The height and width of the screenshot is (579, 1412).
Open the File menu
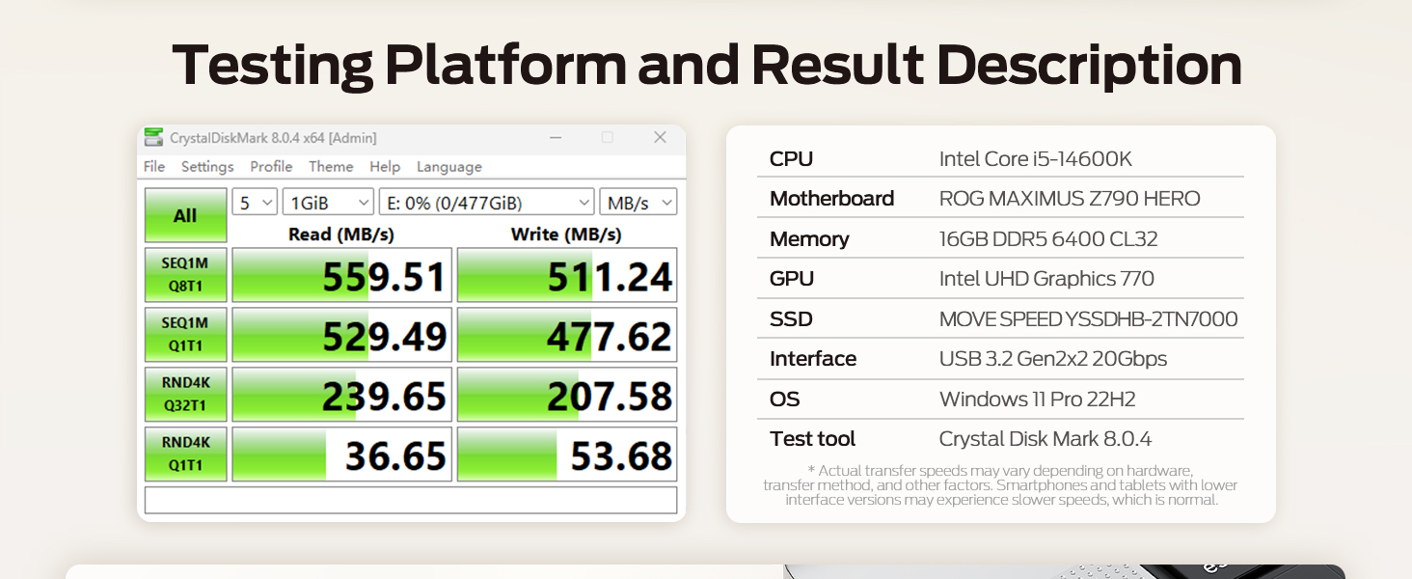[154, 167]
